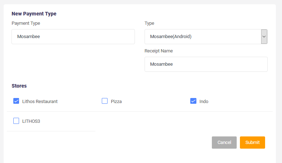Uncheck the Lithos Restaurant store checkbox
This screenshot has height=163, width=282.
pyautogui.click(x=16, y=101)
